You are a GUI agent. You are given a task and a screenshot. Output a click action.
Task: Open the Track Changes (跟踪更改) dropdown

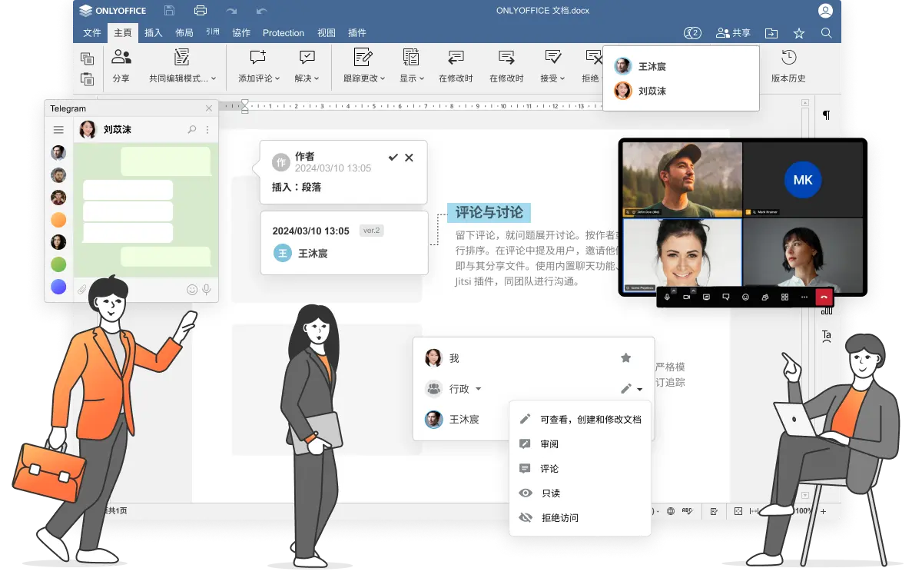coord(383,78)
